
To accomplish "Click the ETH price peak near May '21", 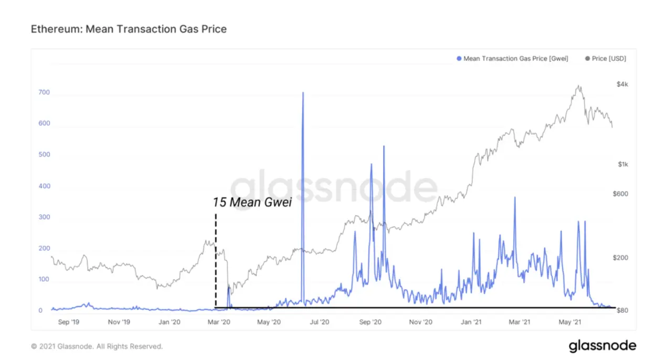I will pyautogui.click(x=578, y=86).
